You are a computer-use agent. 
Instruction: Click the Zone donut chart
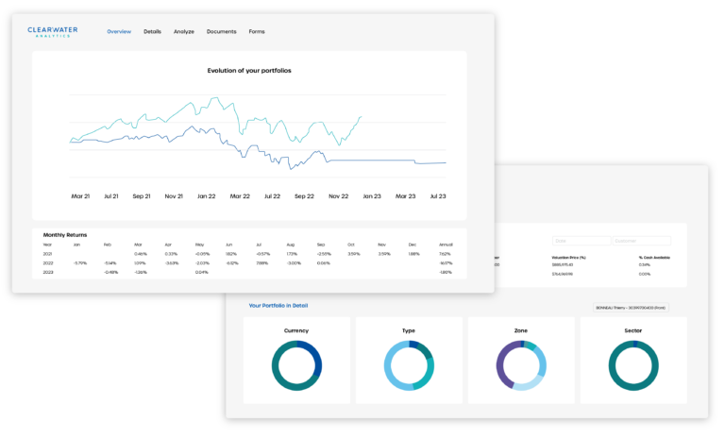(521, 365)
